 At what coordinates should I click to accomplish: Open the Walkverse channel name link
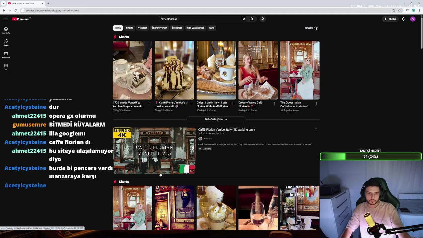[x=208, y=139]
